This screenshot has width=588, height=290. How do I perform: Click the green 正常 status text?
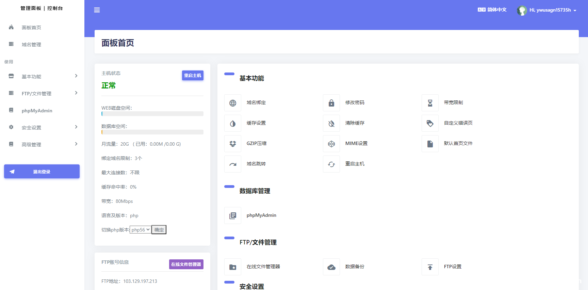(x=109, y=86)
